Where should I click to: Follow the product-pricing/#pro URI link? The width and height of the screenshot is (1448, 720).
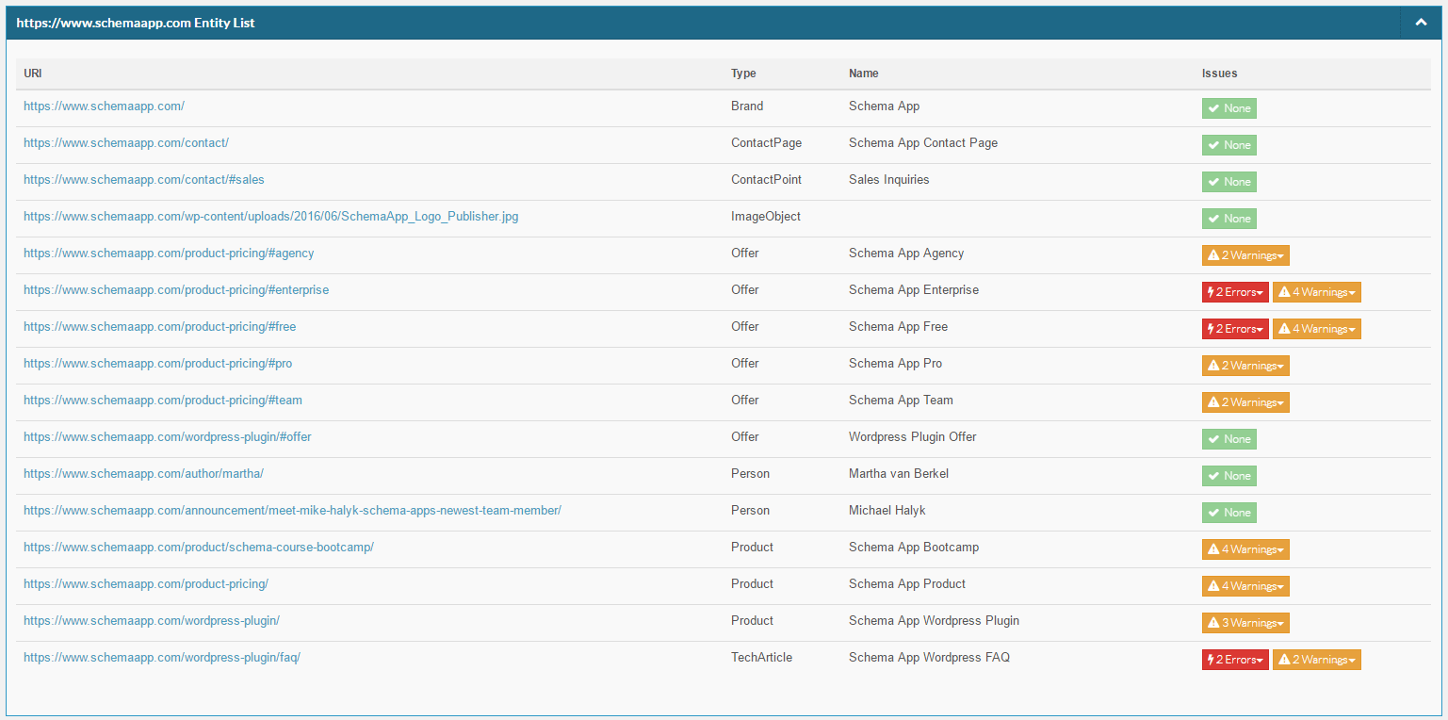[157, 364]
